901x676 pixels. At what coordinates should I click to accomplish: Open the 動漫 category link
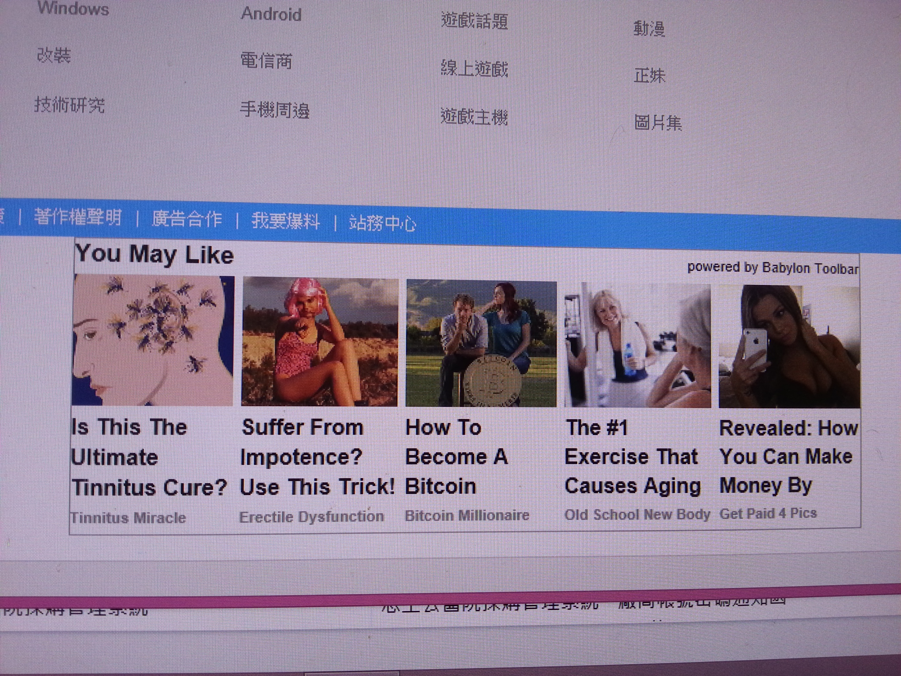[649, 29]
